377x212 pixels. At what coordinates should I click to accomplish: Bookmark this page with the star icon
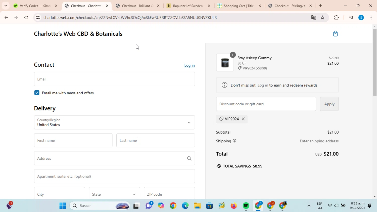[x=323, y=17]
